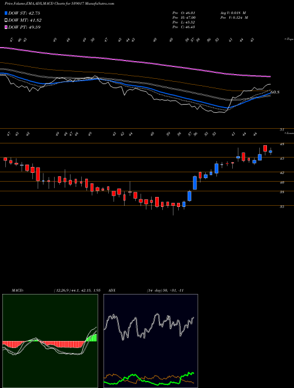The height and width of the screenshot is (388, 294).
Task: Select the 'DOW MT: 41.82' legend text
Action: [x=25, y=21]
